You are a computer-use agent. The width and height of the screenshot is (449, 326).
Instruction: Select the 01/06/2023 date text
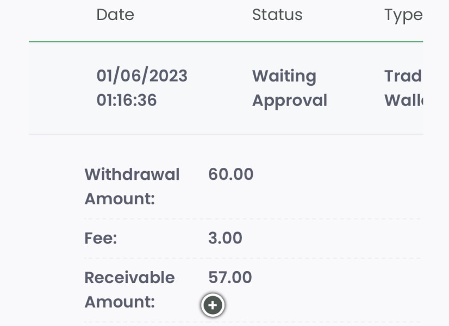point(142,76)
